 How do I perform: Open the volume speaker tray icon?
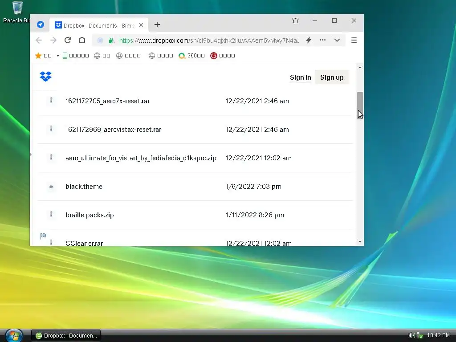point(411,335)
